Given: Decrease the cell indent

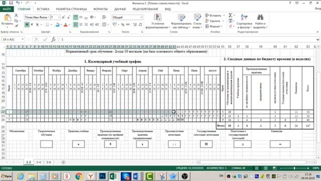Looking at the screenshot, I should (x=92, y=25).
